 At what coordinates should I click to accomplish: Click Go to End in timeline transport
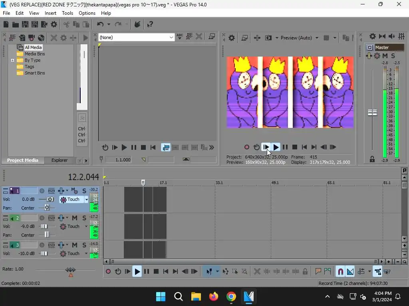[x=175, y=272]
